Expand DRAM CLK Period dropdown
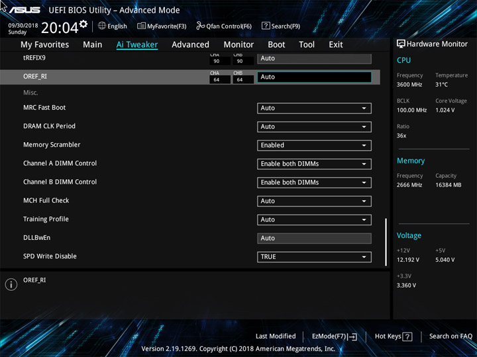Viewport: 477px width, 357px height. [314, 126]
